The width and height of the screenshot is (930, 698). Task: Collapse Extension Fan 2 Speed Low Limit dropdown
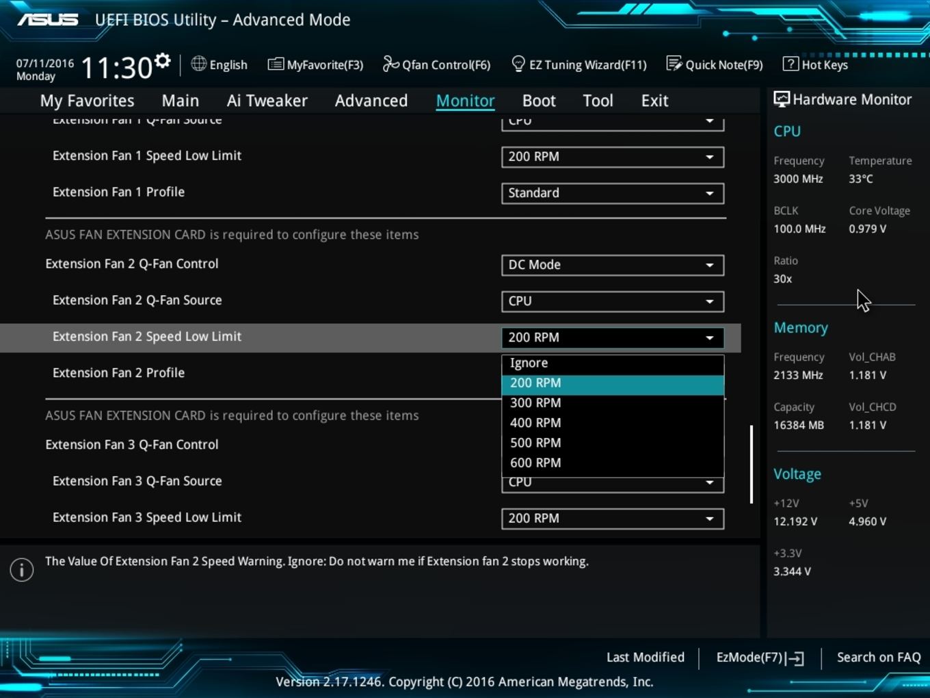pos(613,337)
